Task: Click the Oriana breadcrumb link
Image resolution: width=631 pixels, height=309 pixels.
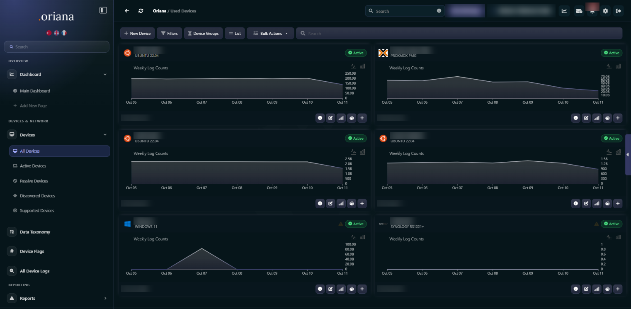Action: point(160,11)
